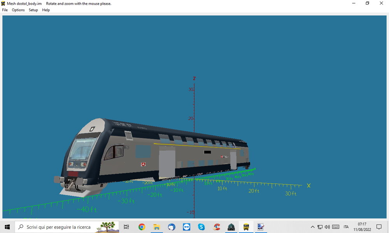The height and width of the screenshot is (233, 389).
Task: Launch Google Chrome from the taskbar
Action: (142, 227)
